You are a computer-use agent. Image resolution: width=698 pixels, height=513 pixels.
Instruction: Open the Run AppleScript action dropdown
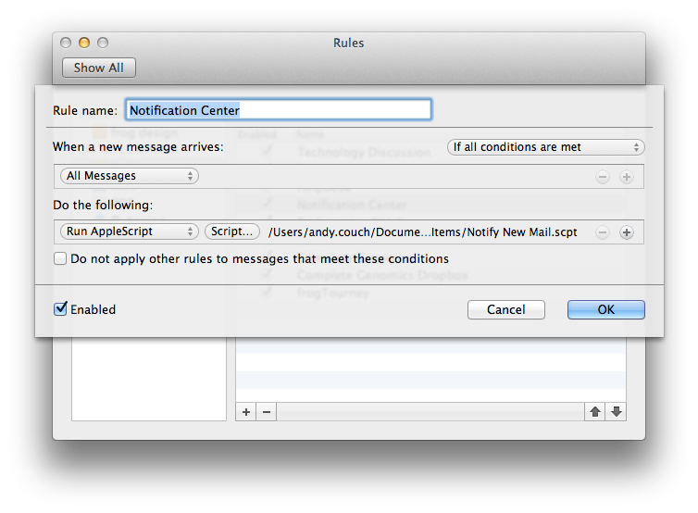tap(130, 231)
